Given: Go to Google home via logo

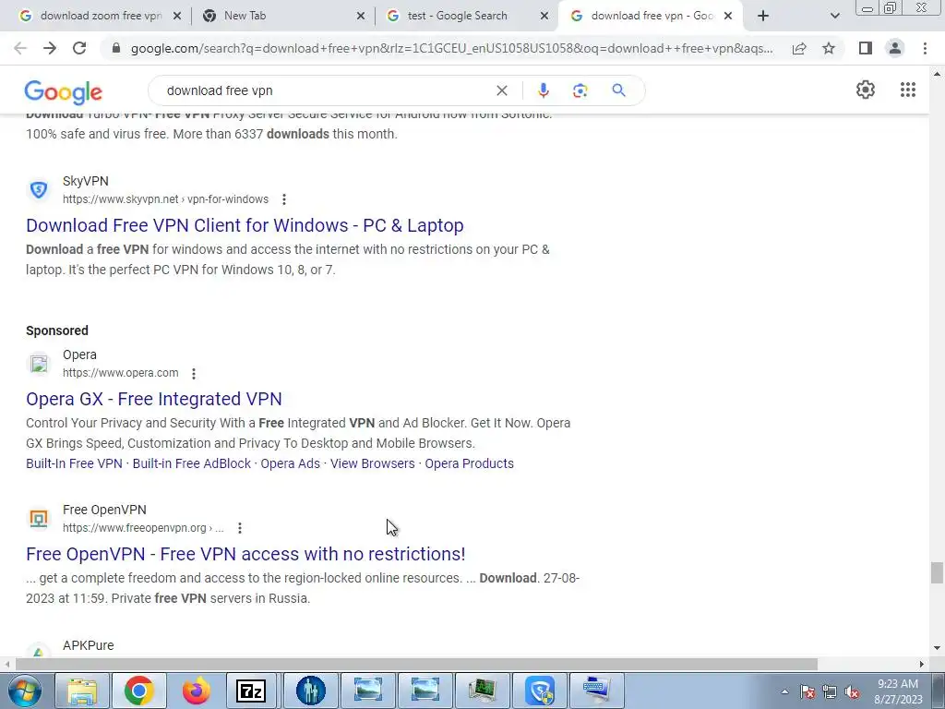Looking at the screenshot, I should 64,91.
